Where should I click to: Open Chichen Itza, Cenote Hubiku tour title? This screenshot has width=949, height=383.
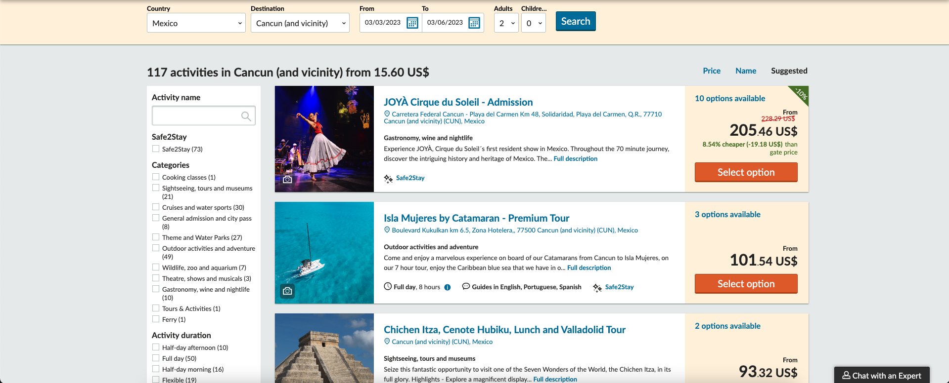[x=505, y=330]
